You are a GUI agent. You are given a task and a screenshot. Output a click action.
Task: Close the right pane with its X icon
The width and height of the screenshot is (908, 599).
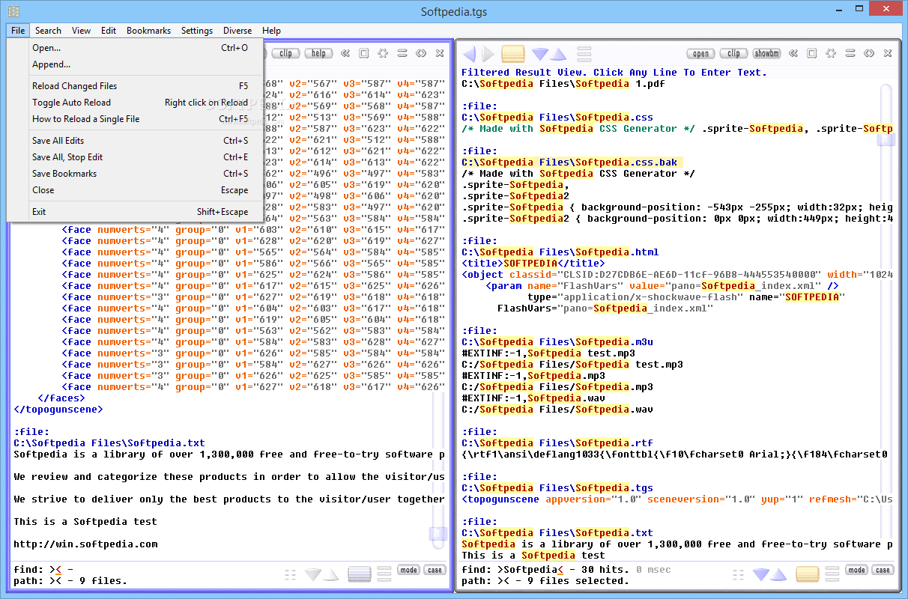(x=888, y=54)
